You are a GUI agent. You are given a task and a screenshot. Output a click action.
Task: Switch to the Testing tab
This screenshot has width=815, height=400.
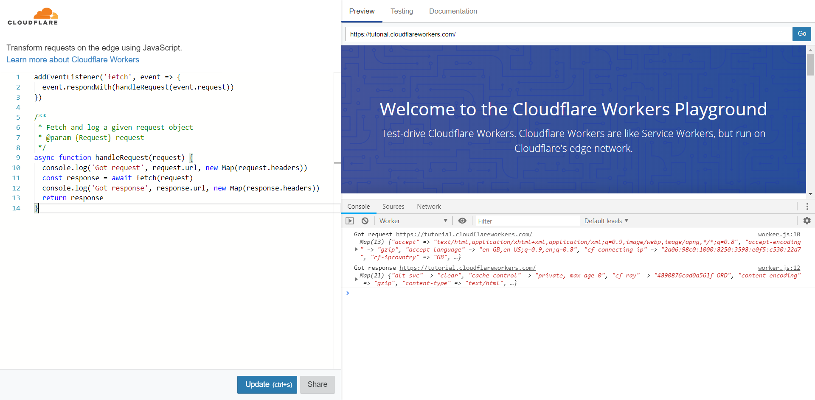(x=402, y=11)
